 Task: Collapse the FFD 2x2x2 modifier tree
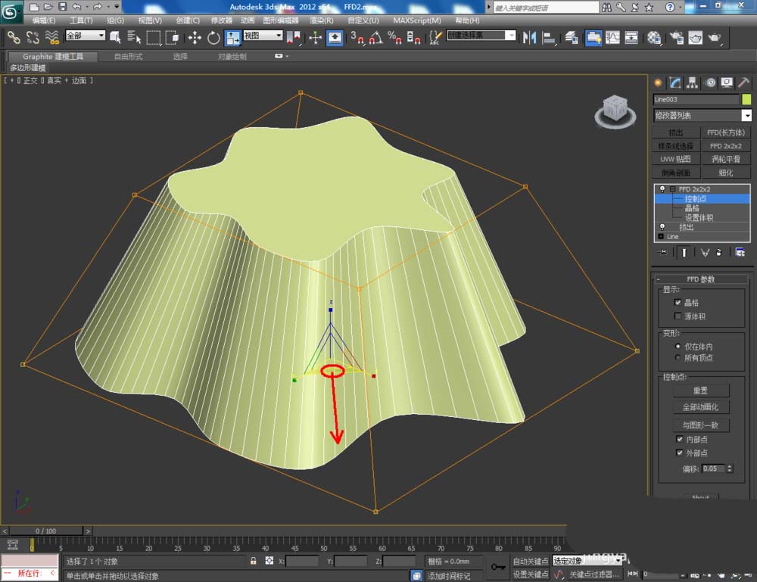(x=672, y=189)
